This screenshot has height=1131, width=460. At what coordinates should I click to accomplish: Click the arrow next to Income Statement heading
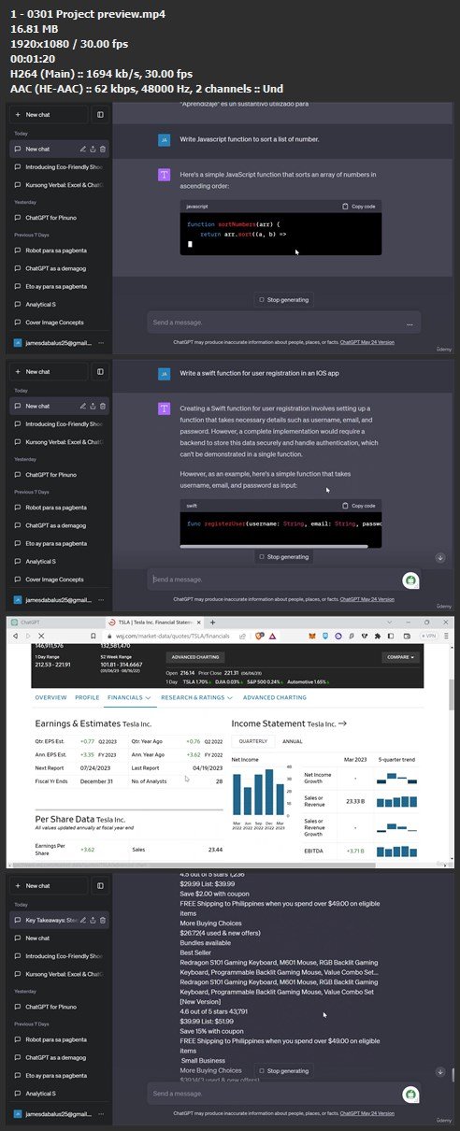(342, 723)
